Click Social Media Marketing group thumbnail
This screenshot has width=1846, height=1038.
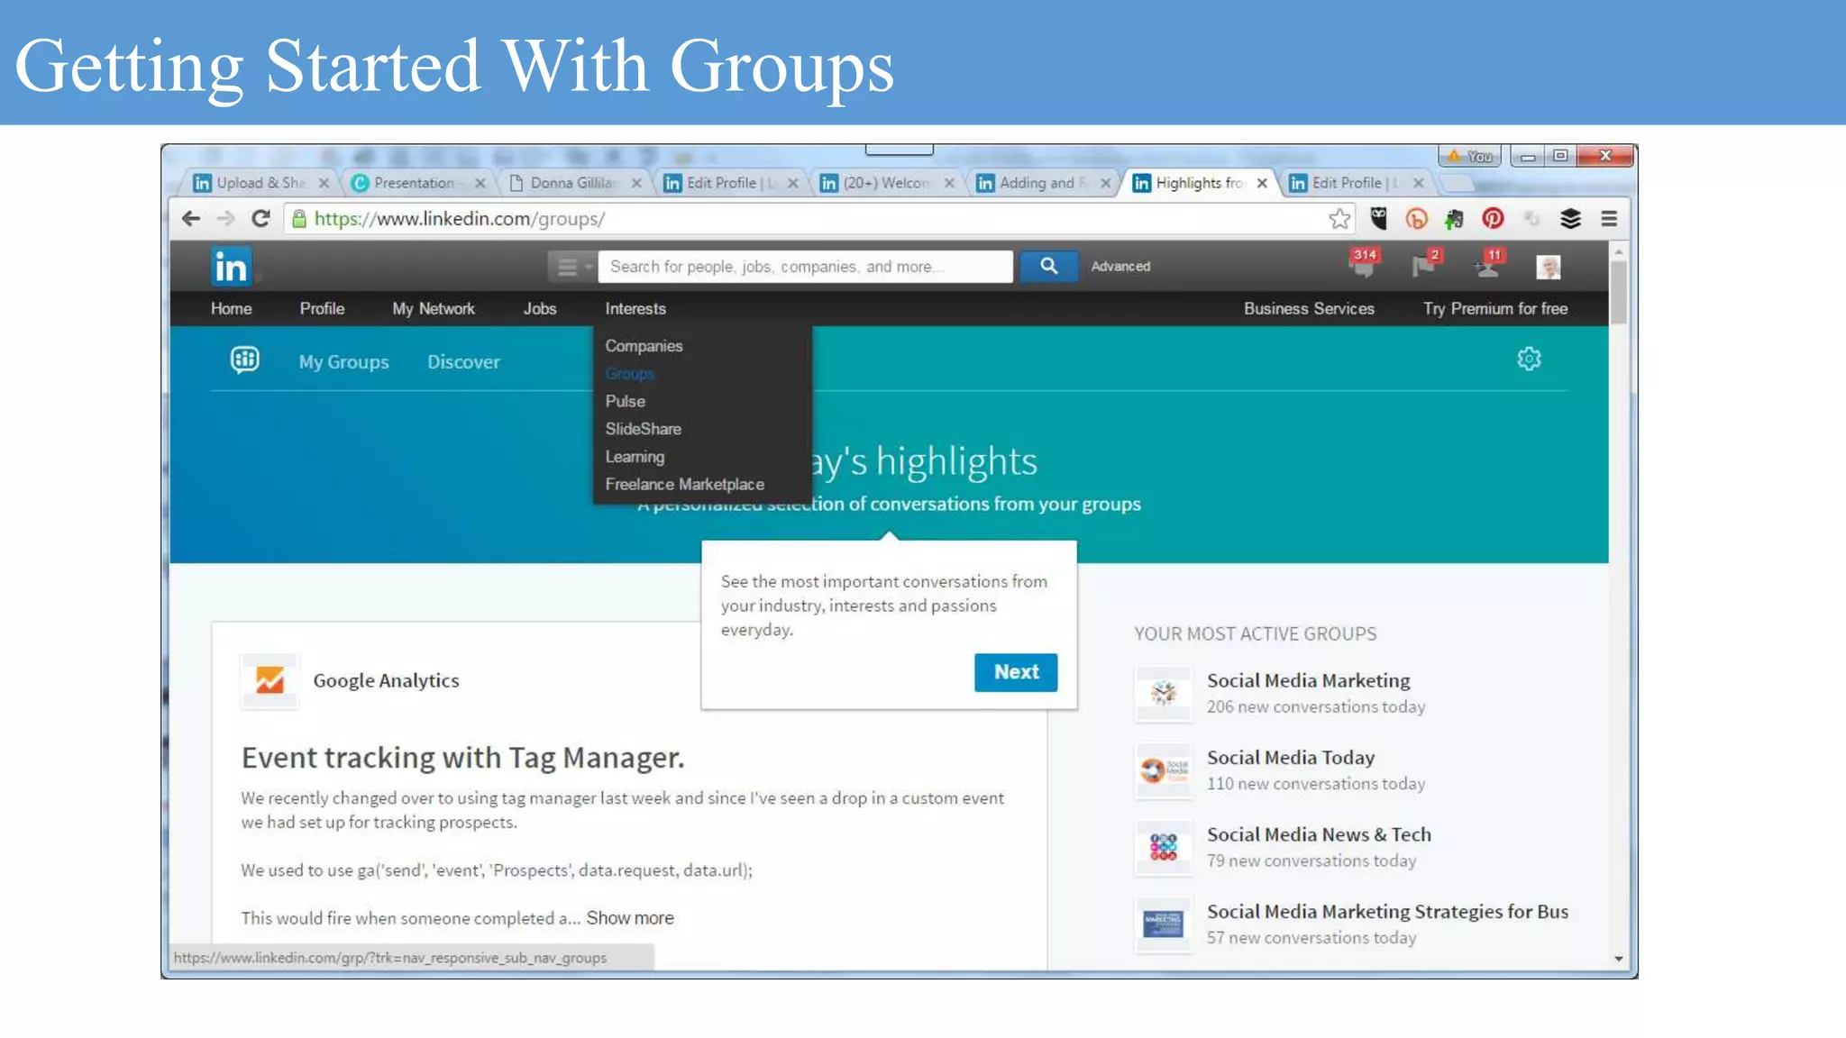click(1164, 693)
